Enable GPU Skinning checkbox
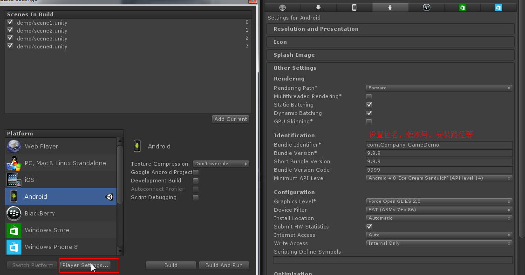The height and width of the screenshot is (275, 525). (369, 122)
